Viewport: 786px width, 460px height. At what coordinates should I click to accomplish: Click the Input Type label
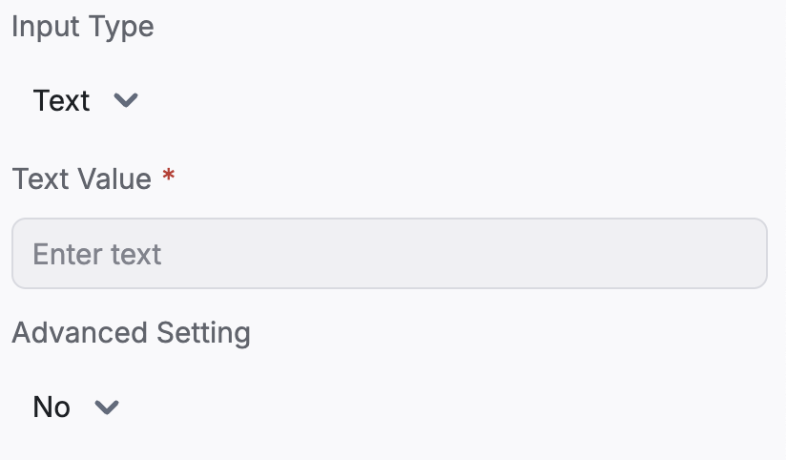tap(83, 27)
